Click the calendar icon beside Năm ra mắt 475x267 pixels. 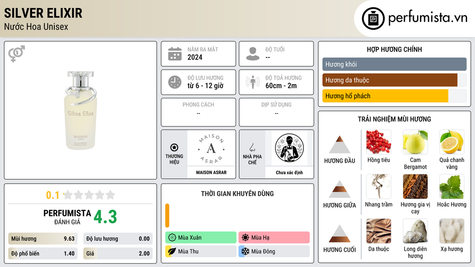[x=175, y=54]
